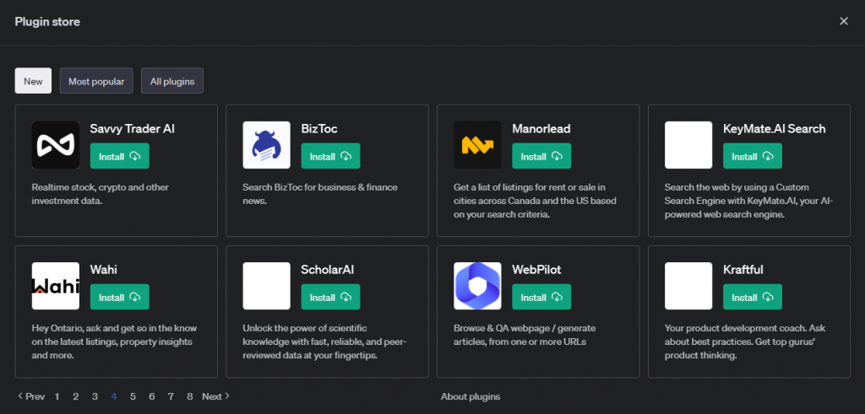The width and height of the screenshot is (865, 414).
Task: Click the BizToc mascot logo icon
Action: [266, 145]
